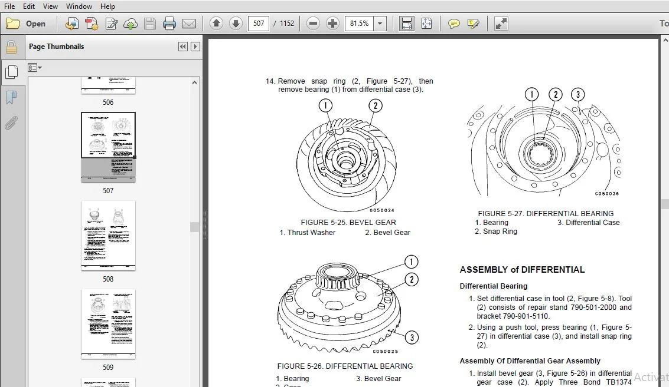Open the zoom percentage dropdown arrow
The width and height of the screenshot is (669, 387).
(380, 24)
